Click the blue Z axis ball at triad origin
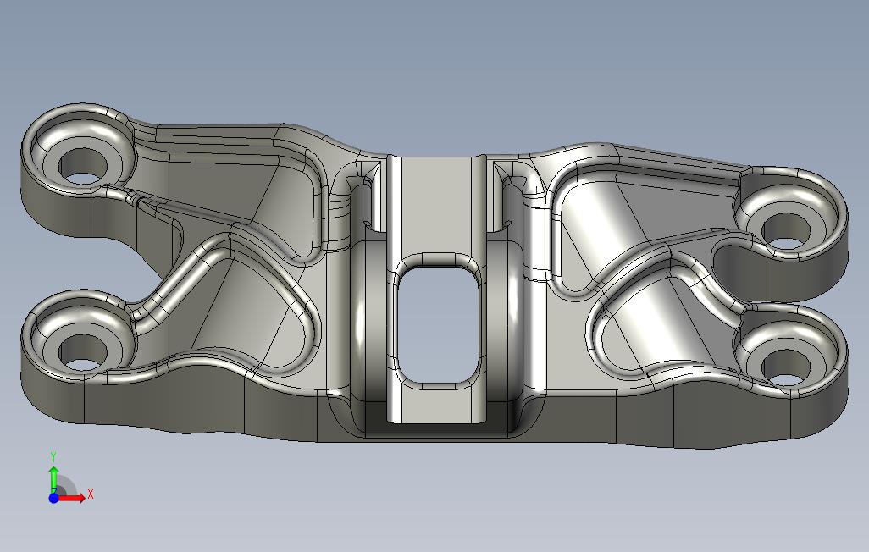 coord(53,498)
